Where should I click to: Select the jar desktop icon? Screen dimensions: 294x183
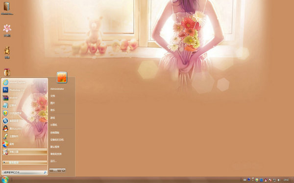7,72
